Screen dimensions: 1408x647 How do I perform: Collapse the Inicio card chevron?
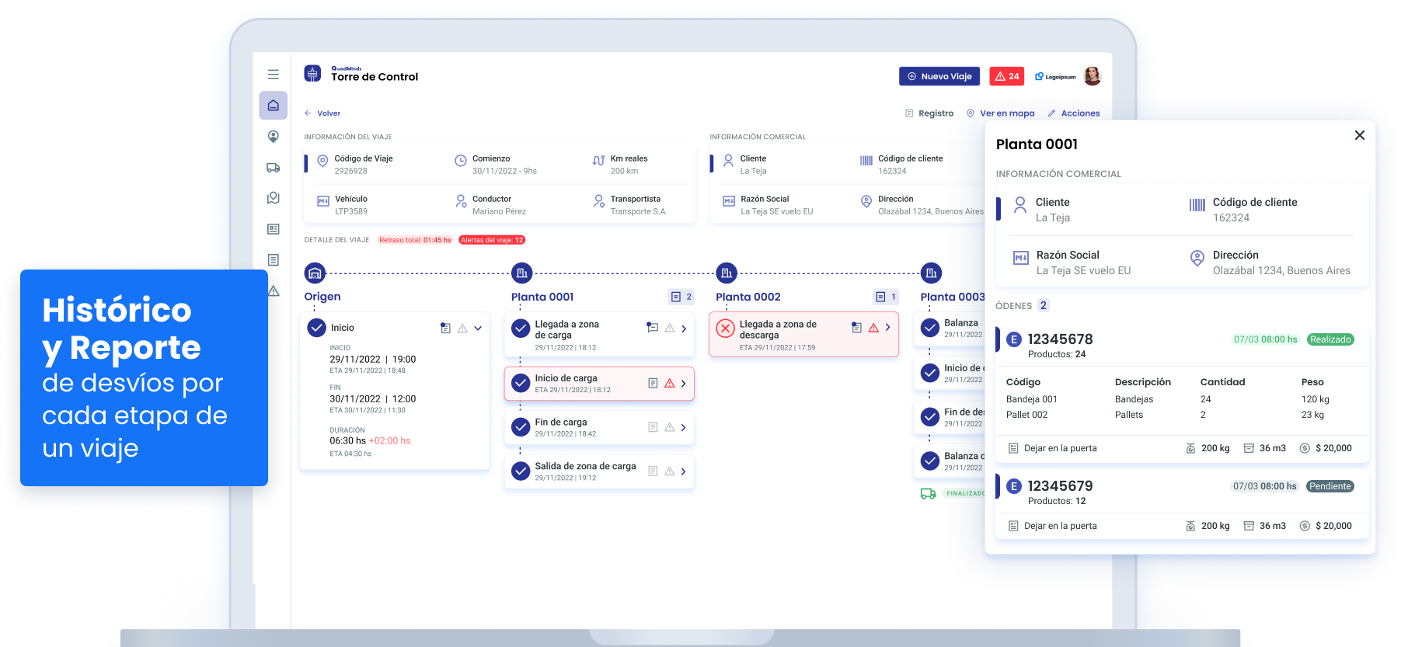click(x=478, y=329)
